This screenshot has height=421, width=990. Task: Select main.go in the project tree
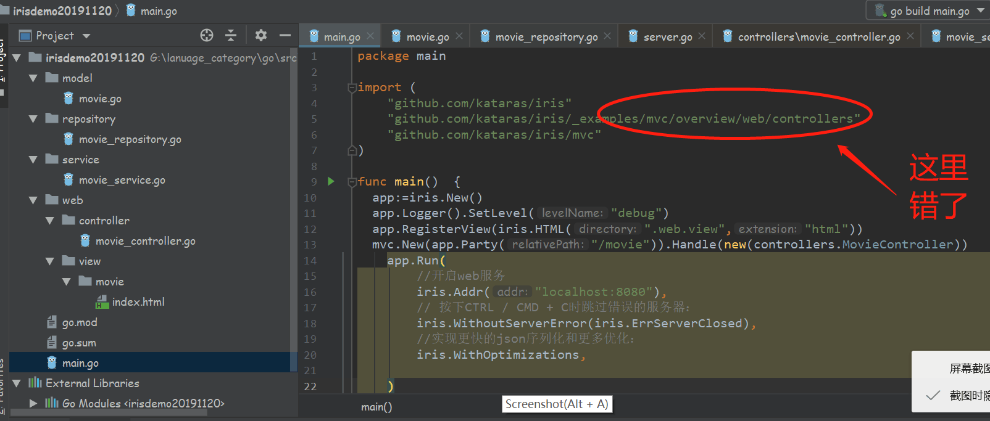point(153,362)
